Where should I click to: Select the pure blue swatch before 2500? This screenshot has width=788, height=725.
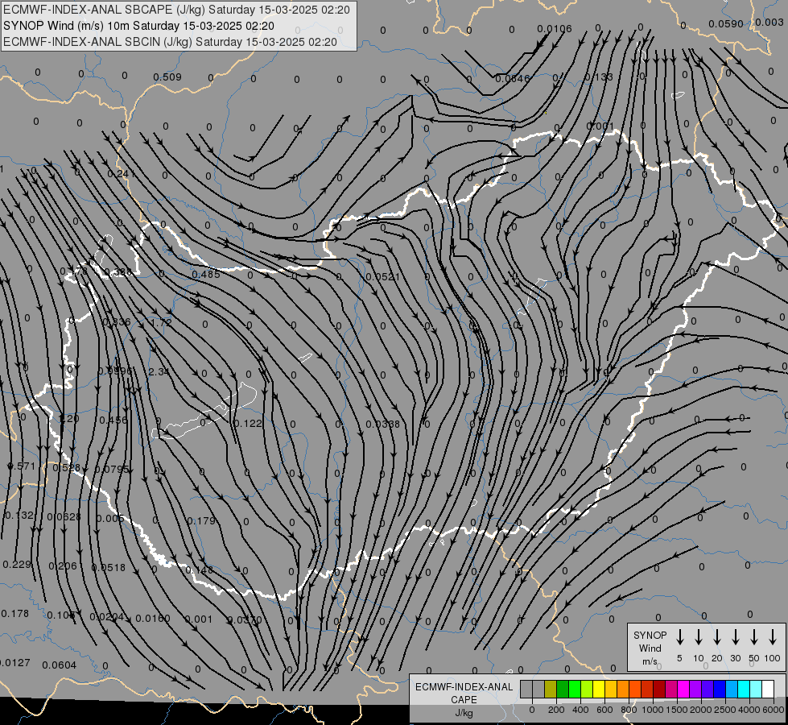coord(720,690)
